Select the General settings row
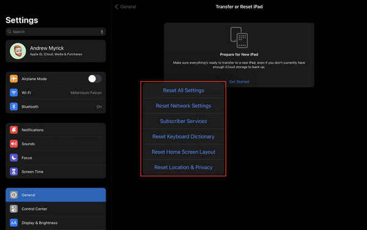Screen dimensions: 367x230 pos(56,195)
